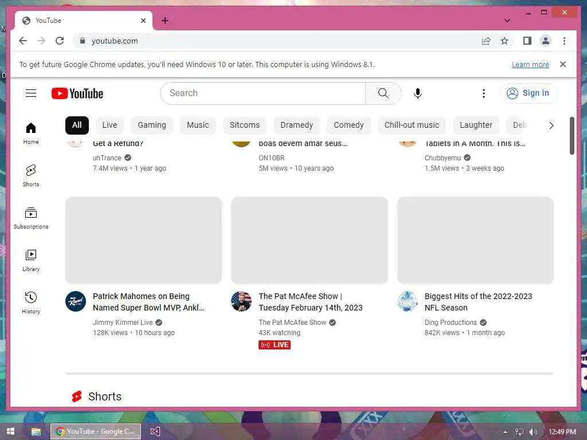
Task: Open Biggest Hits 2022-2023 NFL Season title
Action: click(478, 302)
